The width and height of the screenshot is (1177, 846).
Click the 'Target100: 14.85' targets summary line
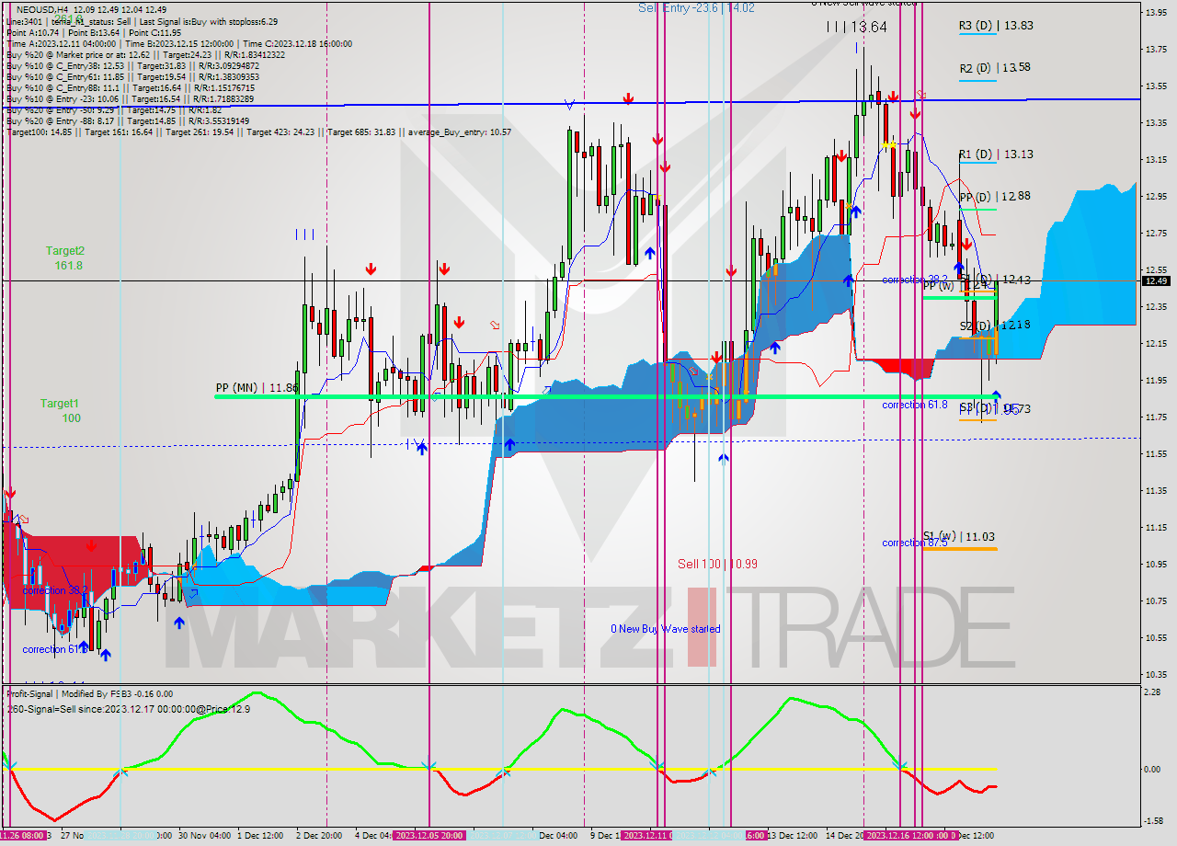click(258, 131)
